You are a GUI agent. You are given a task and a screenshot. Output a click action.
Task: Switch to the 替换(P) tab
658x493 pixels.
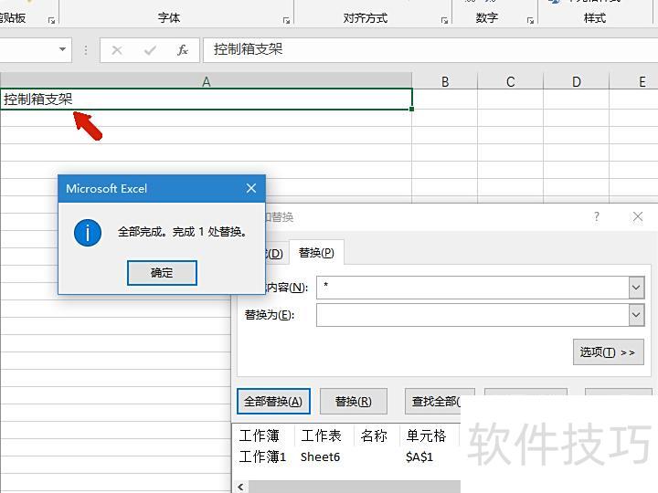click(x=316, y=253)
